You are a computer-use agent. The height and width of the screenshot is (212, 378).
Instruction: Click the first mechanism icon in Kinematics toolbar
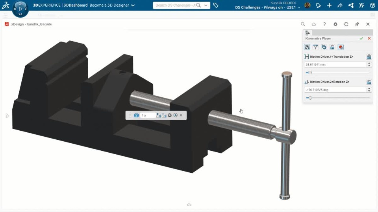tap(307, 47)
